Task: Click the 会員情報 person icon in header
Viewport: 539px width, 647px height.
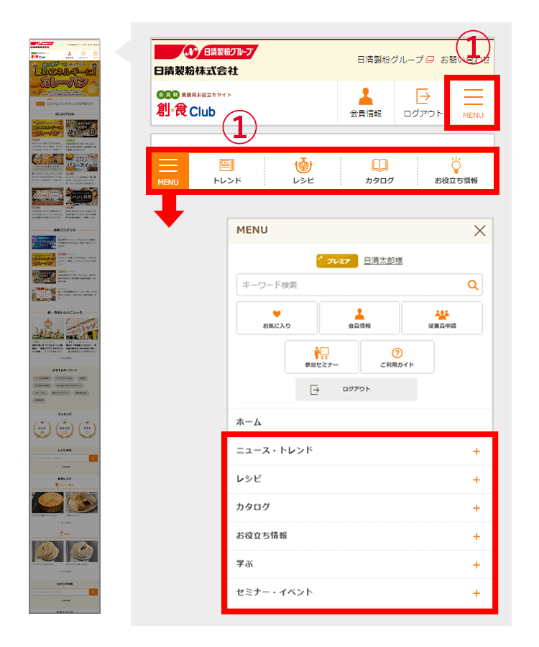Action: (x=365, y=103)
